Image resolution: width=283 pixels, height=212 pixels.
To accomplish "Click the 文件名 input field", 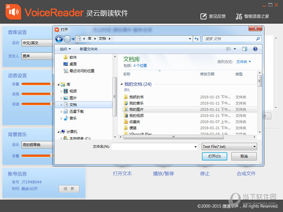I will pyautogui.click(x=153, y=147).
